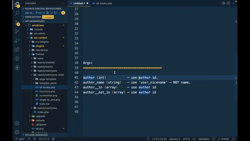Open the Source Control view
This screenshot has width=250, height=141.
click(17, 22)
